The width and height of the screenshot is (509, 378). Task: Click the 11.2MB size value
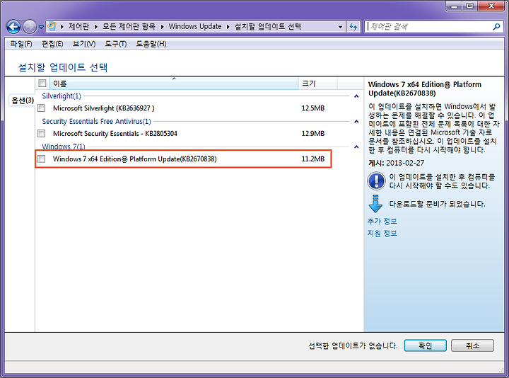313,159
